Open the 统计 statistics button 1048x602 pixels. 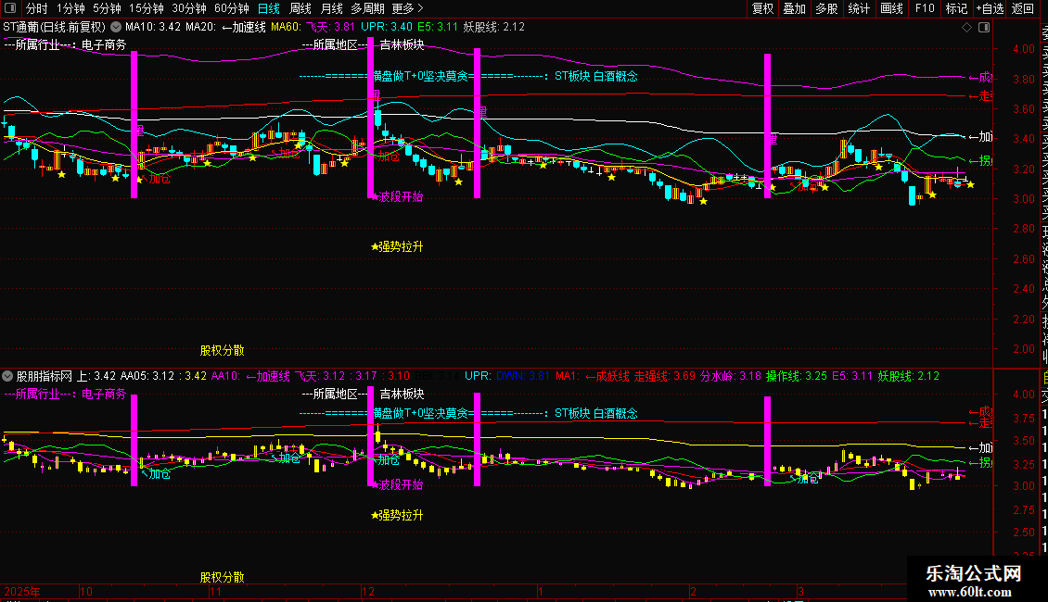coord(859,8)
